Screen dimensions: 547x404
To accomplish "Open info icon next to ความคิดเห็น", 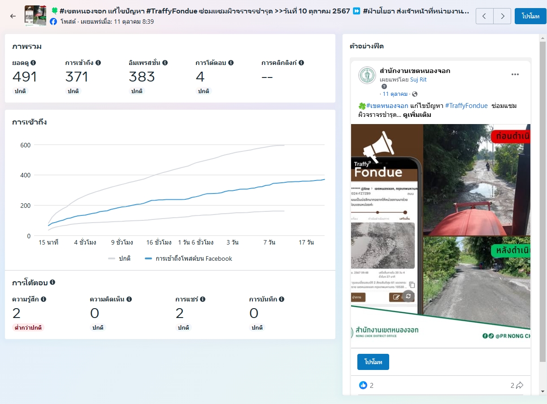I will 129,299.
